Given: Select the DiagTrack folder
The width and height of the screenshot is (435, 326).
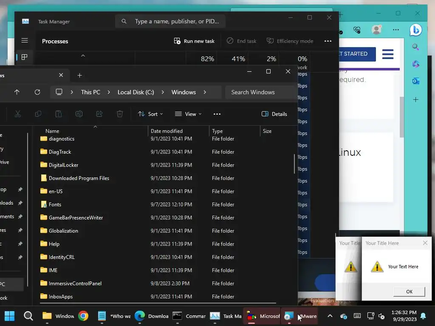Looking at the screenshot, I should pyautogui.click(x=59, y=152).
